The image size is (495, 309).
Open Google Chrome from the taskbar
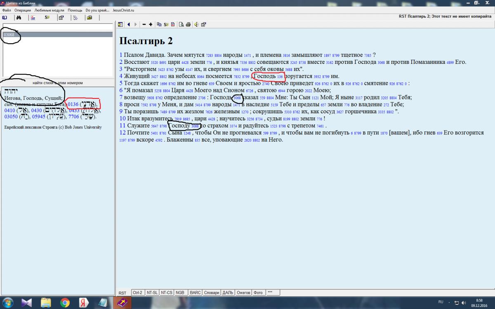(65, 303)
